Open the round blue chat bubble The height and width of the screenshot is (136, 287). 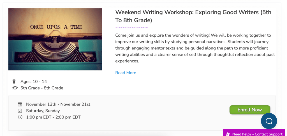(269, 121)
